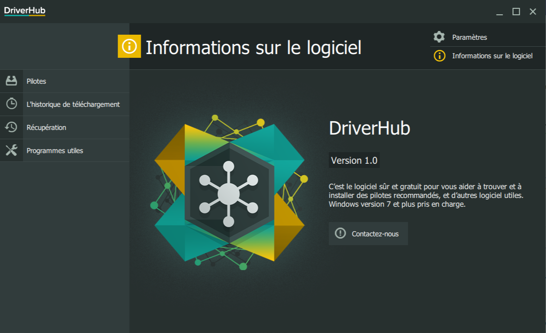Select Programmes utiles in the sidebar

(x=65, y=150)
